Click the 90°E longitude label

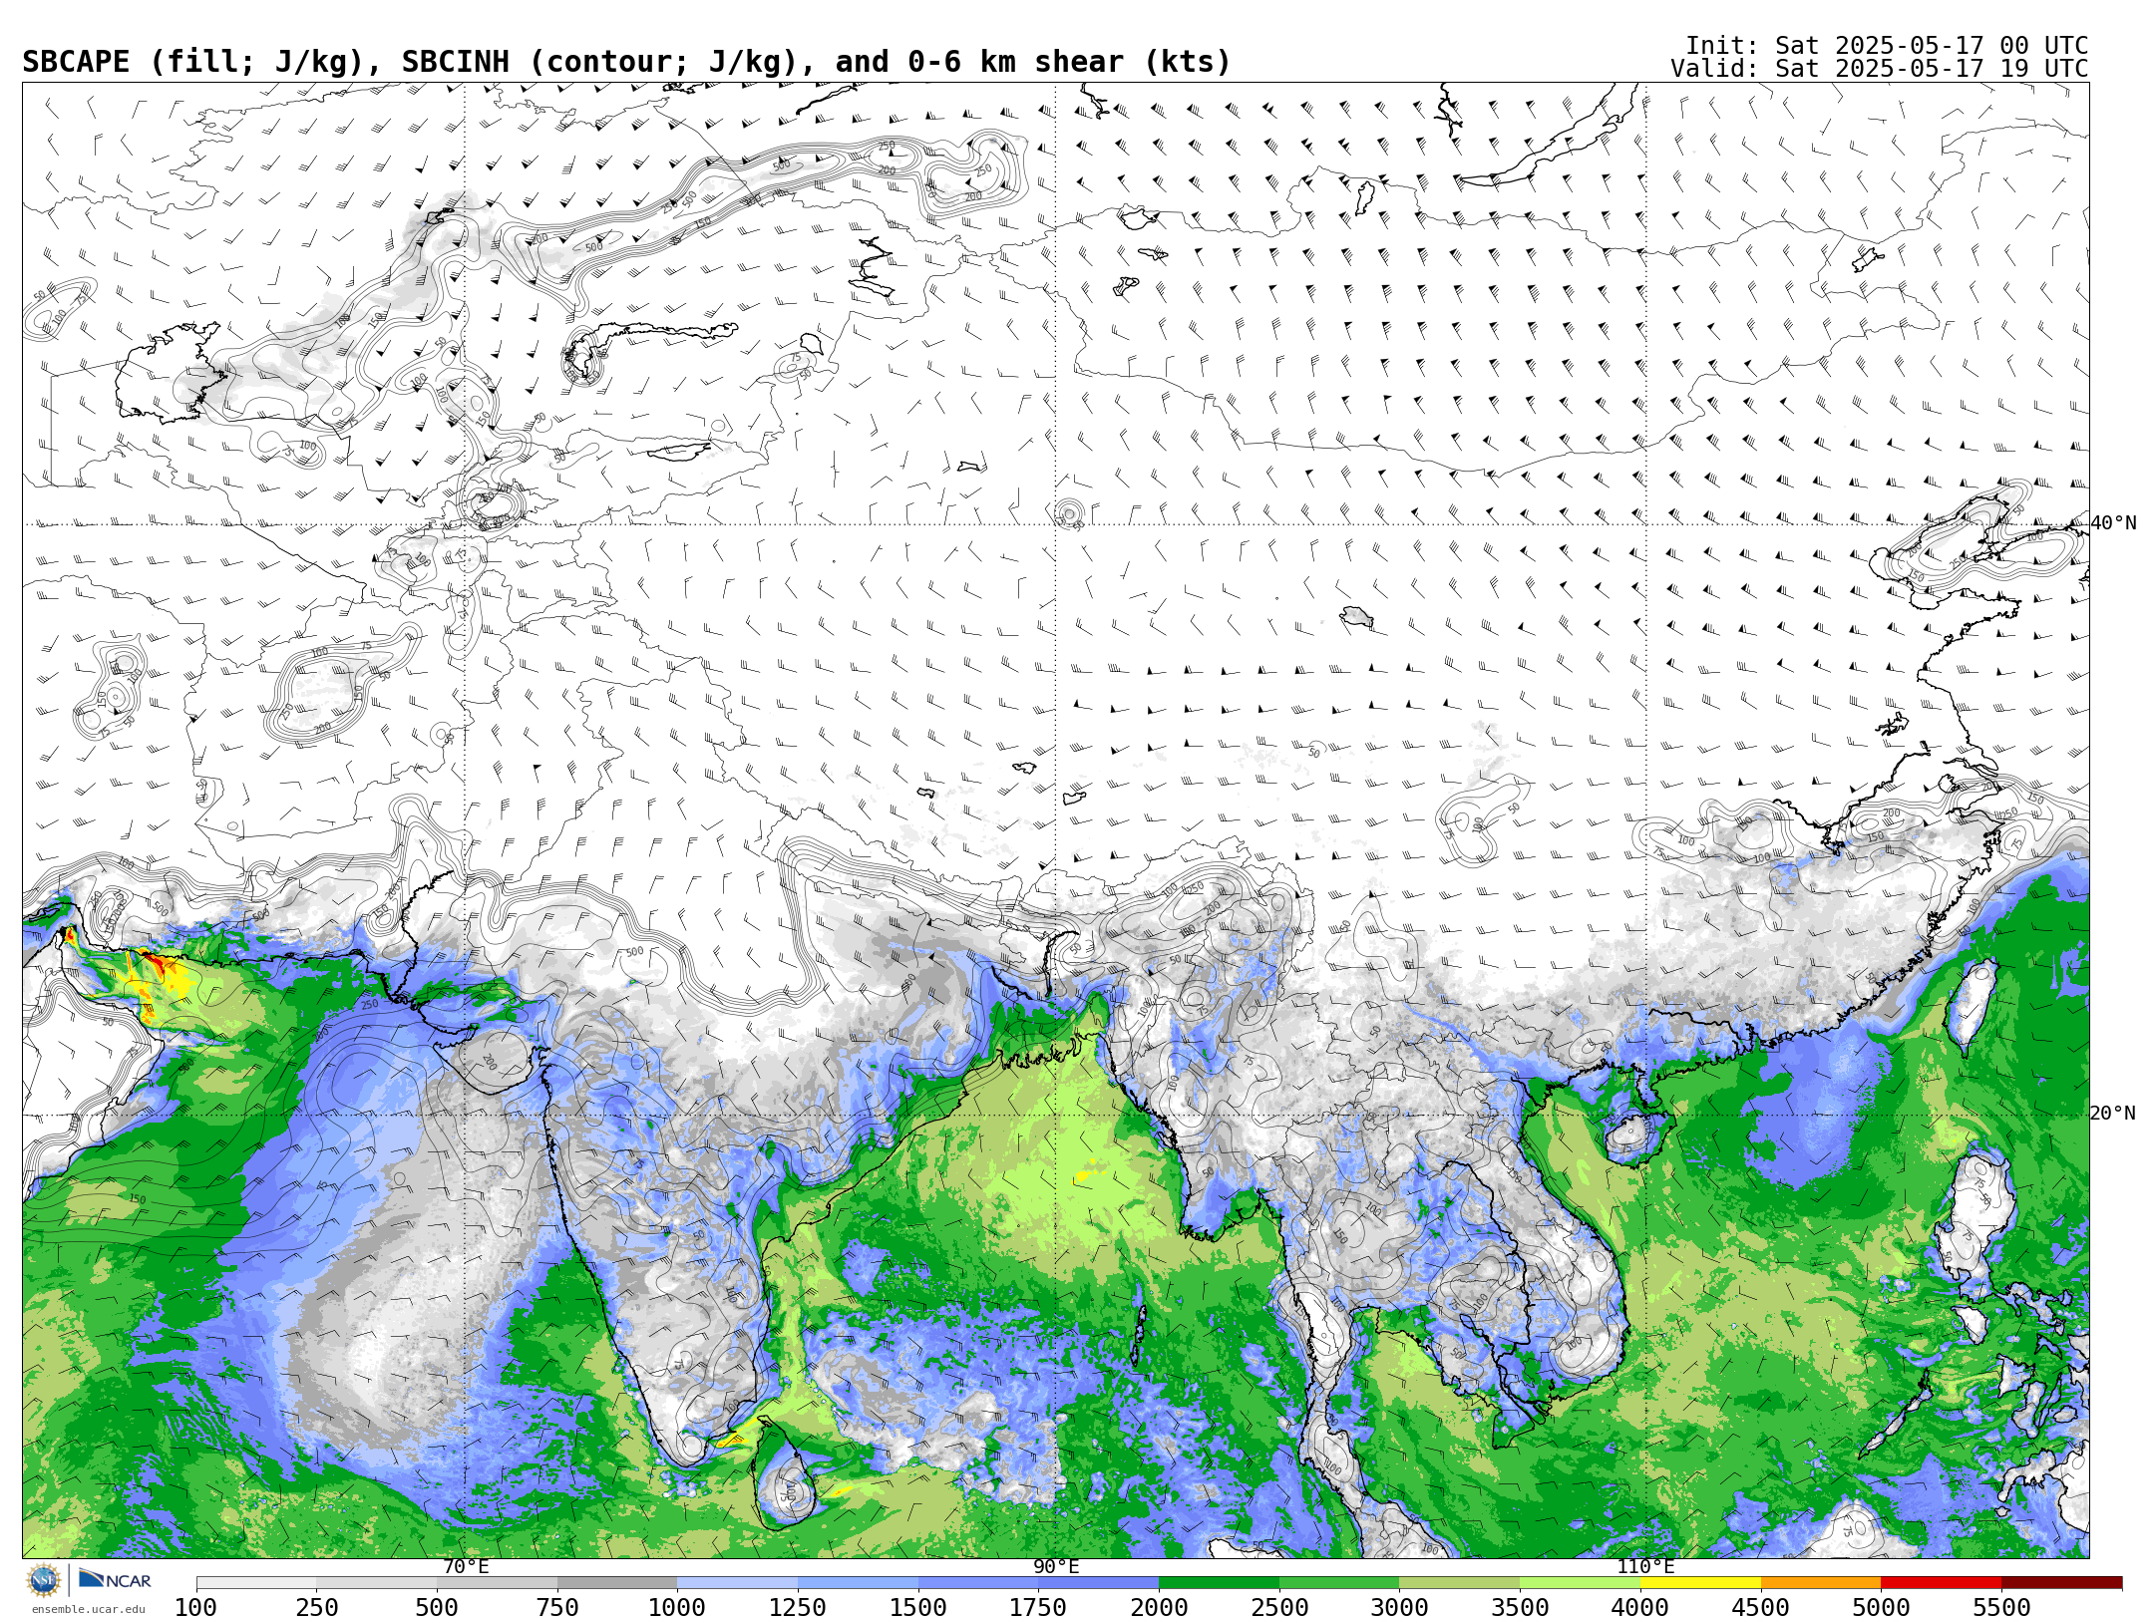(1056, 1567)
